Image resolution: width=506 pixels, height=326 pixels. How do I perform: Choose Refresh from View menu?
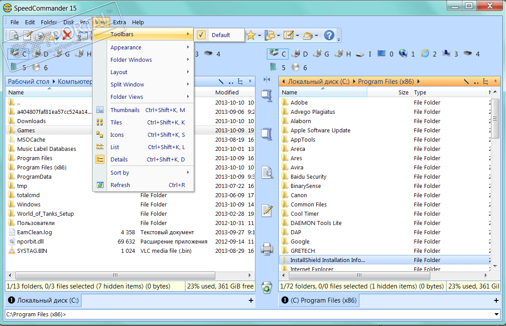tap(144, 185)
